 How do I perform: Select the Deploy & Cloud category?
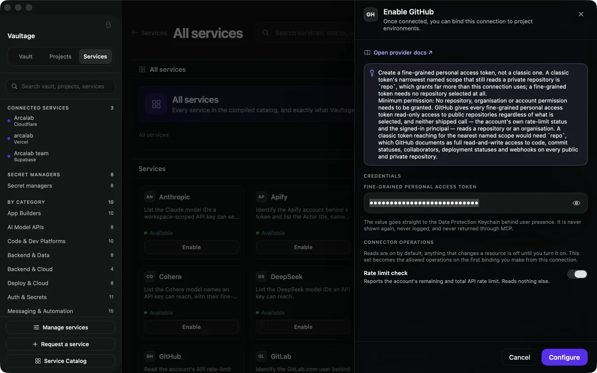[x=61, y=283]
